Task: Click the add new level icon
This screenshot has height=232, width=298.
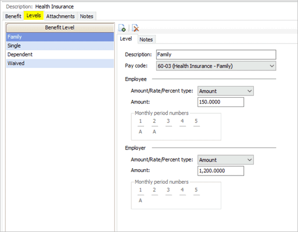Action: click(x=122, y=28)
